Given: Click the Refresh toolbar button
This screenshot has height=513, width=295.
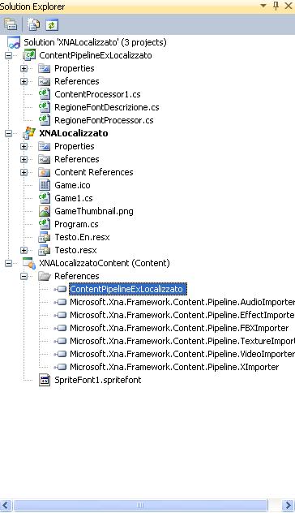Looking at the screenshot, I should pos(52,25).
